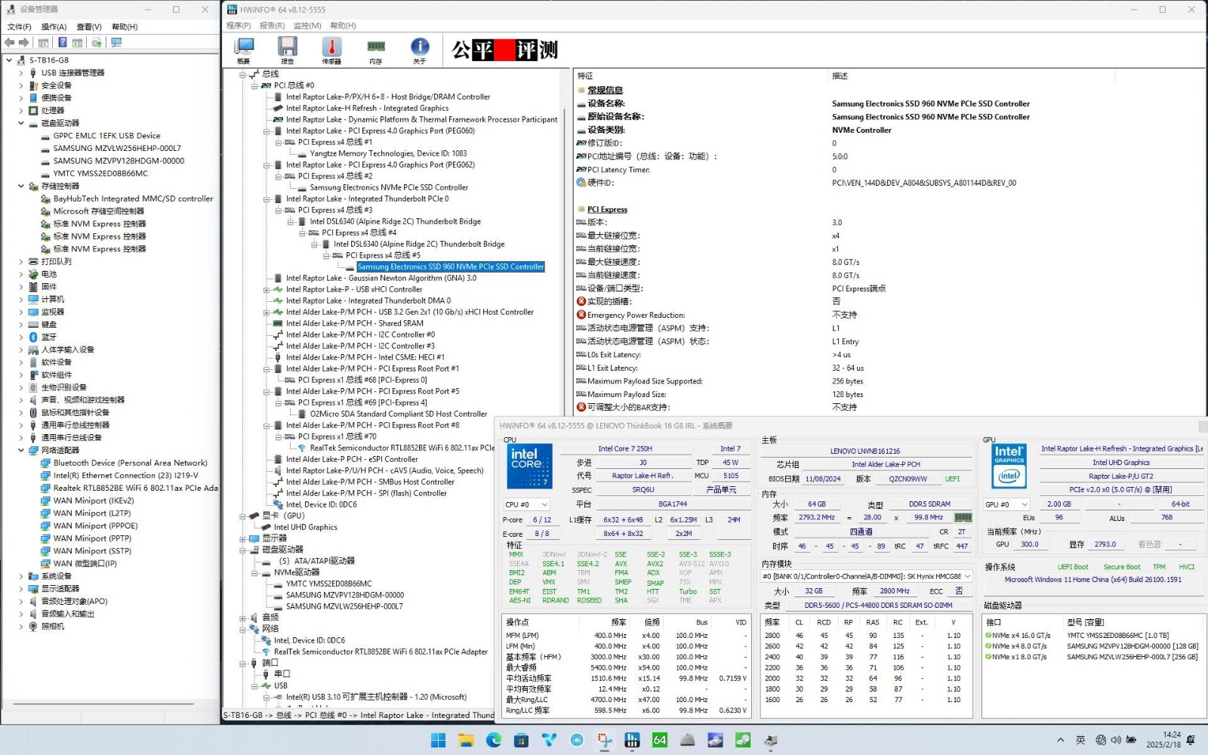Collapse 磁盘驱动器 category in Device Manager
Viewport: 1208px width, 755px height.
coord(21,123)
